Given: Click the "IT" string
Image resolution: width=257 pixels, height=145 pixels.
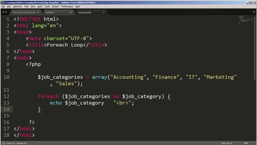Looking at the screenshot, I should pyautogui.click(x=192, y=77).
